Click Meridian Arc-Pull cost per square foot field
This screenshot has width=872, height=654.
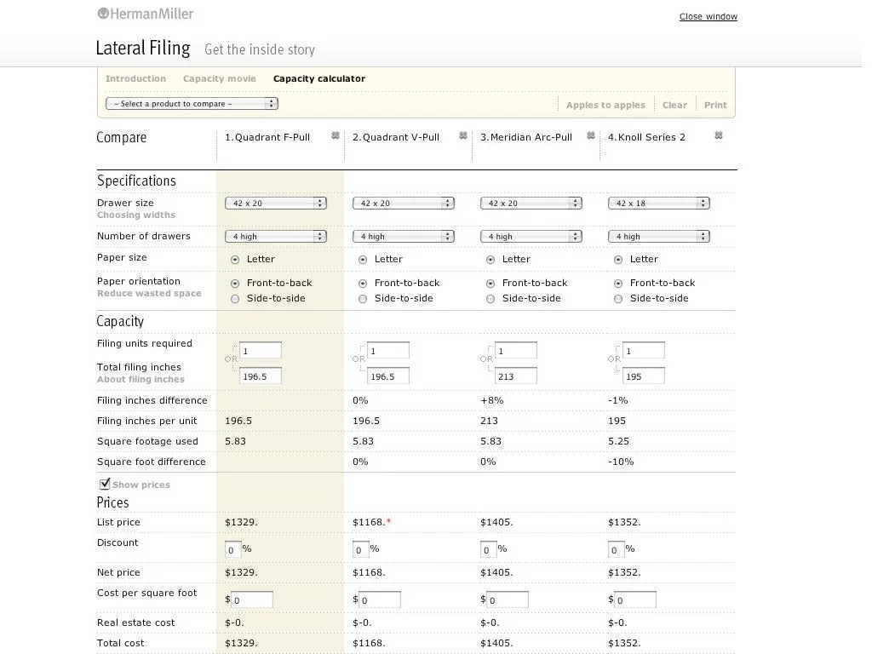508,599
